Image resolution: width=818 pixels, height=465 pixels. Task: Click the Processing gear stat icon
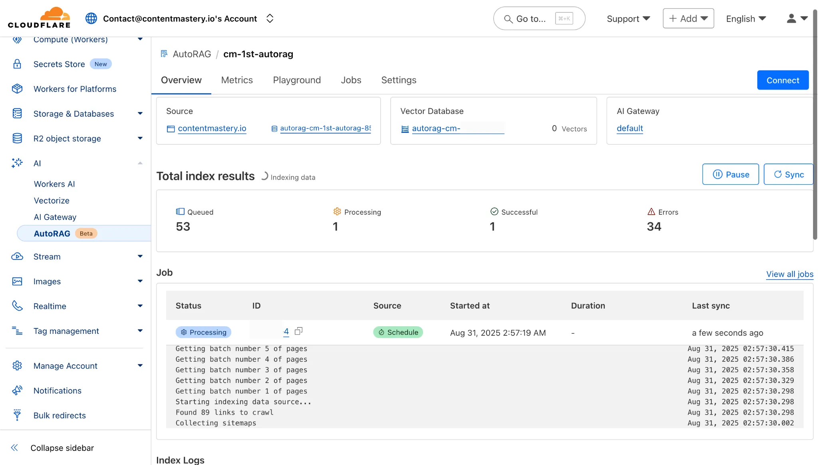pos(337,212)
